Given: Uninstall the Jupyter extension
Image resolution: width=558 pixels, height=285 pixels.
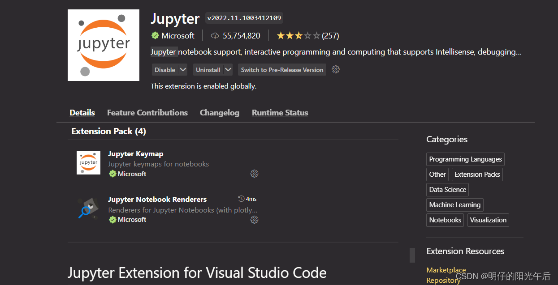Looking at the screenshot, I should click(208, 70).
